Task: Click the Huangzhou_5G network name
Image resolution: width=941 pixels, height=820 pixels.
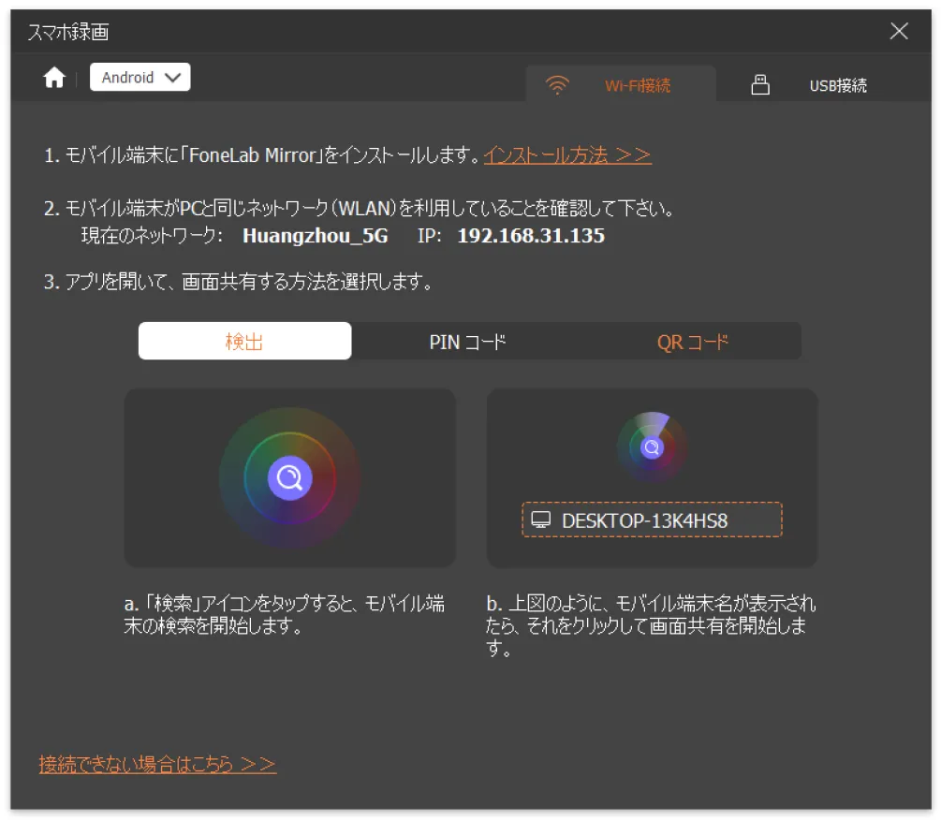Action: point(315,236)
